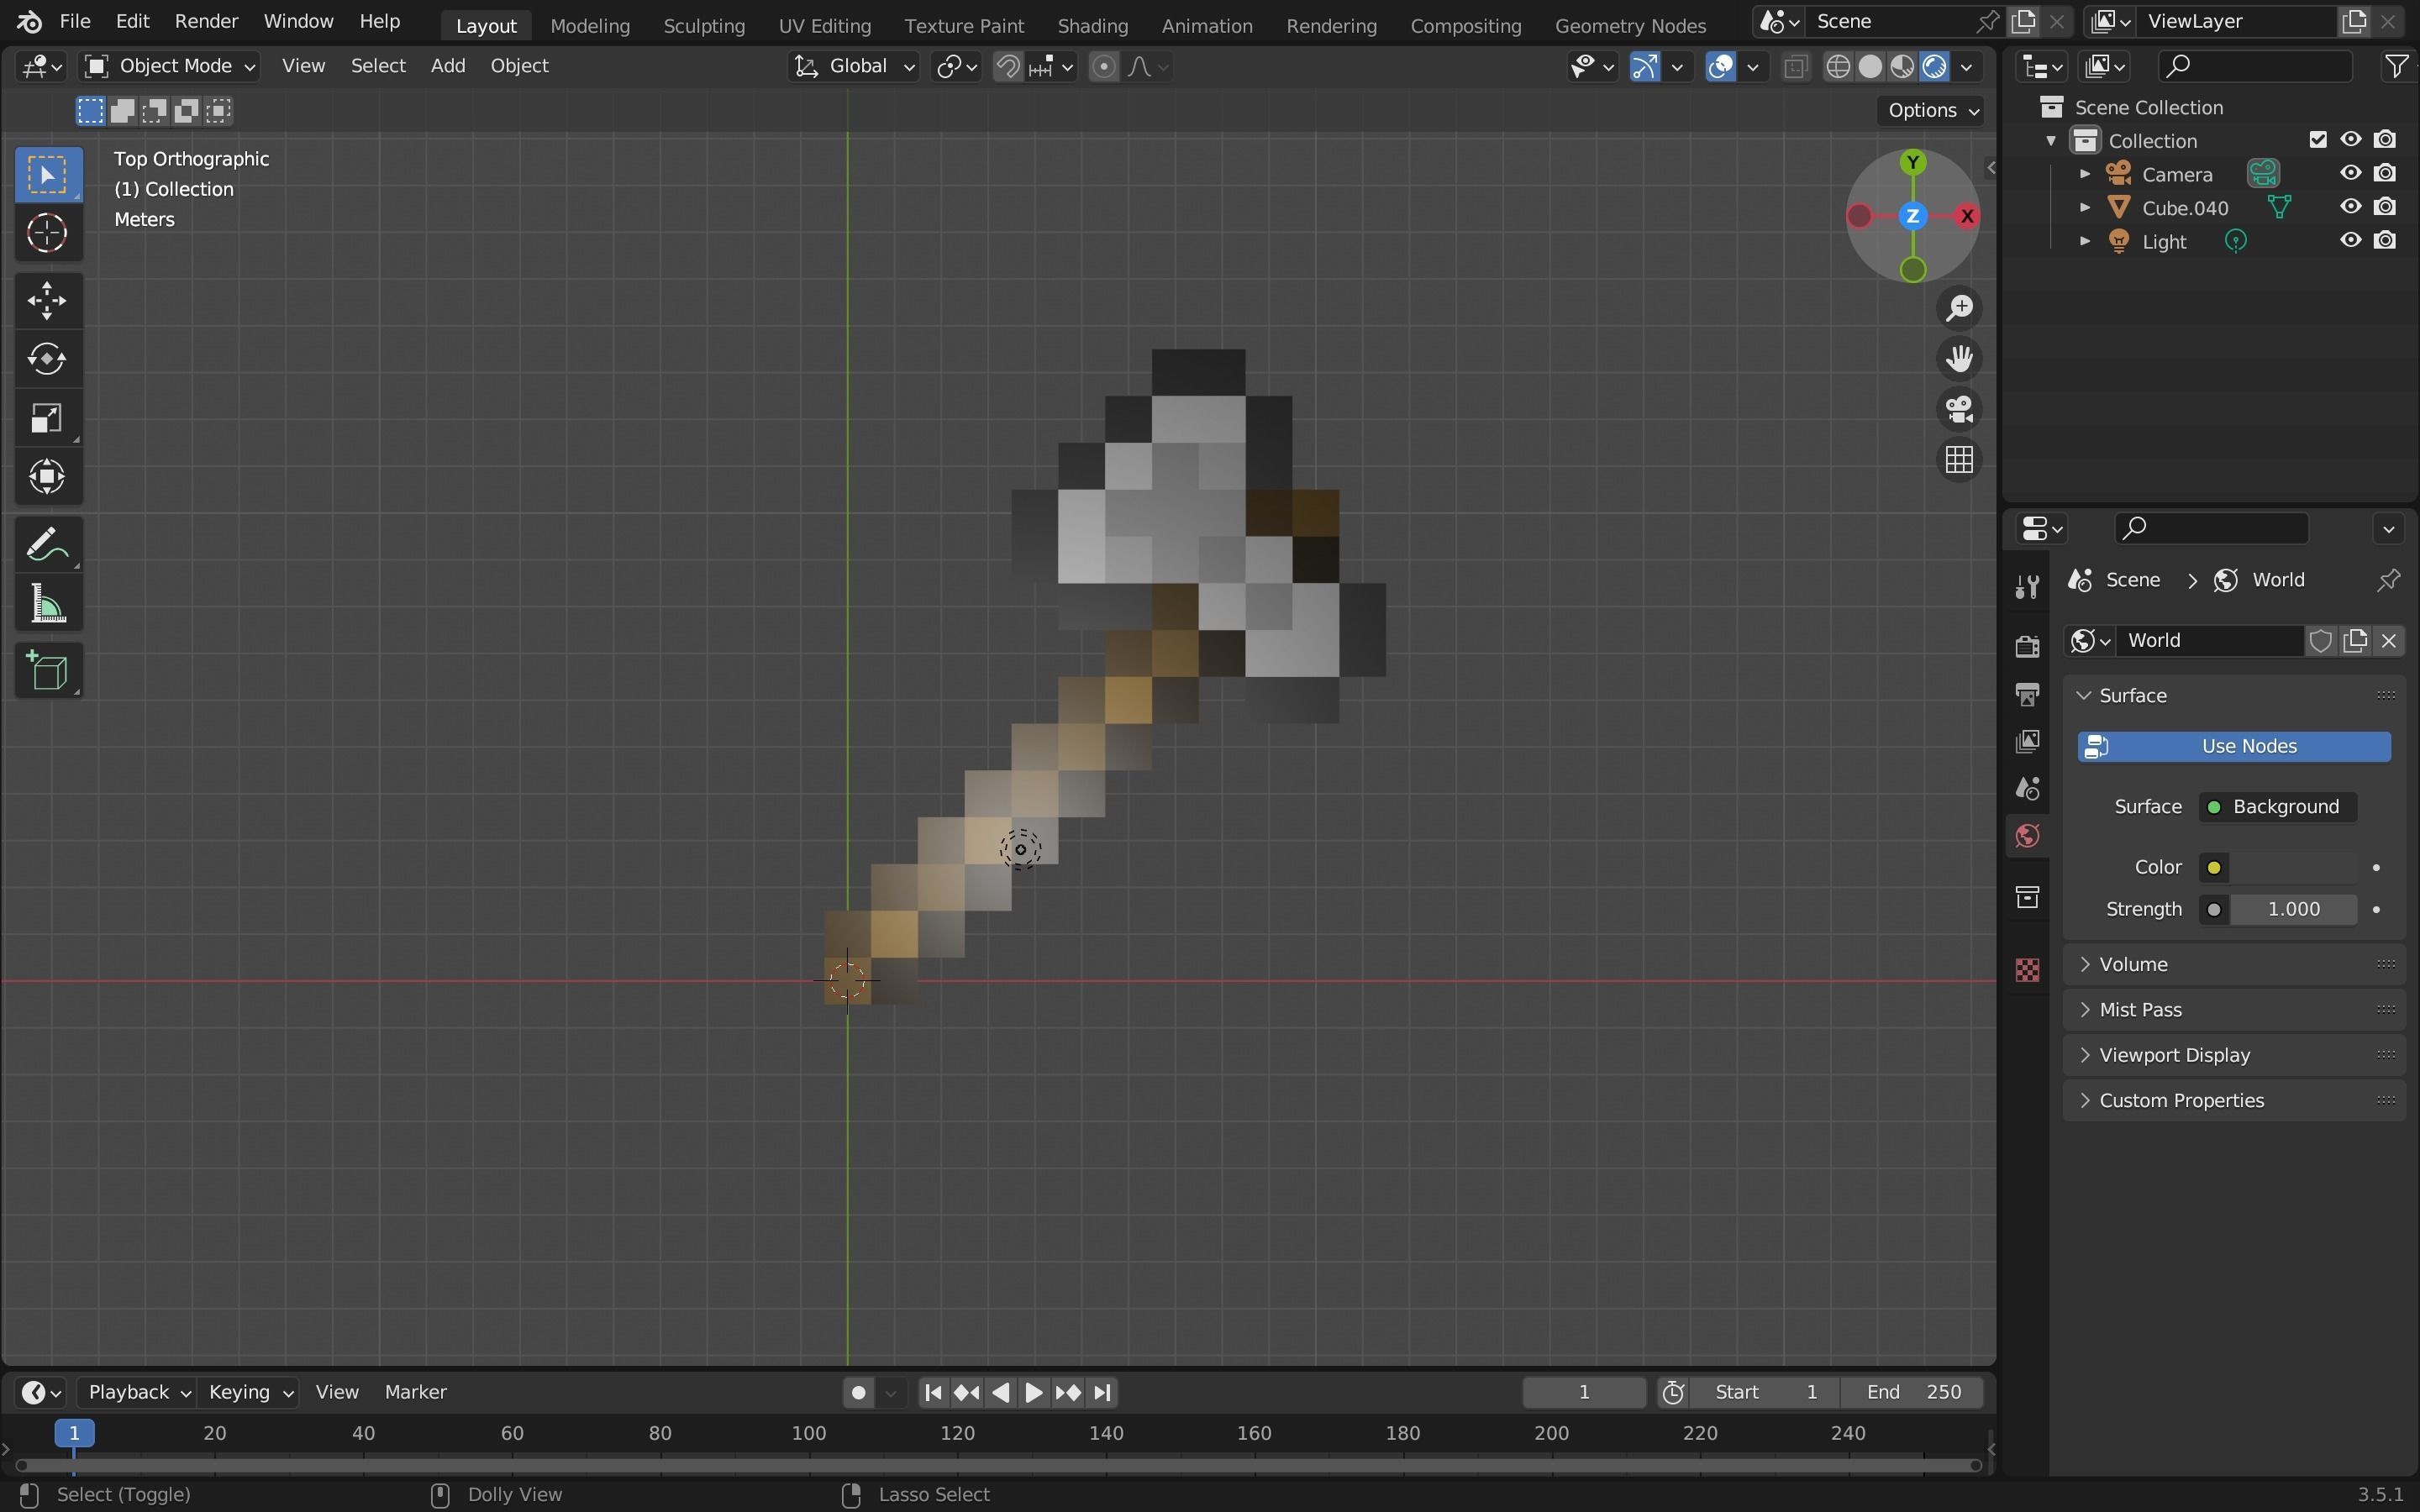Select the Rotate tool

pyautogui.click(x=47, y=359)
